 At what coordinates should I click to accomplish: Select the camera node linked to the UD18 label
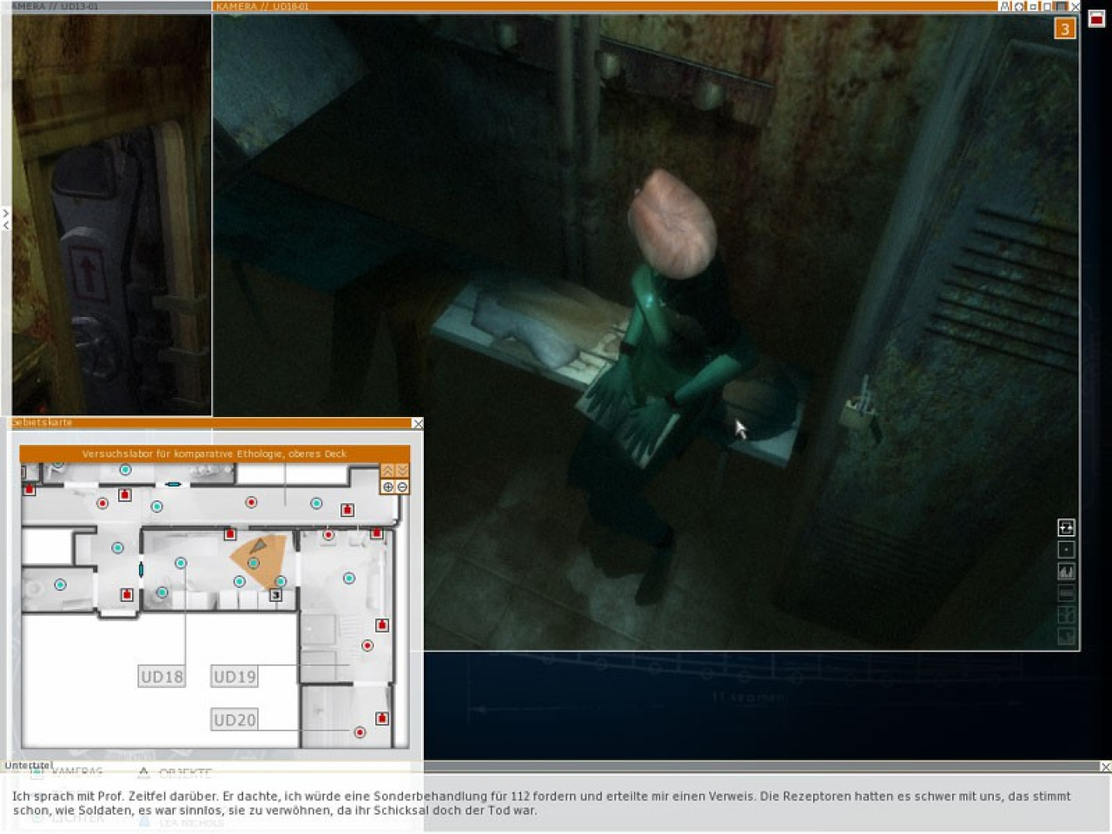click(181, 563)
